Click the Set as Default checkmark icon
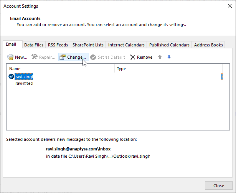The image size is (236, 193). pyautogui.click(x=93, y=57)
